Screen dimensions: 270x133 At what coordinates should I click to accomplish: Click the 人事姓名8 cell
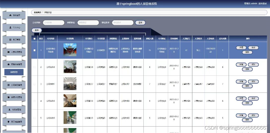tap(198, 67)
